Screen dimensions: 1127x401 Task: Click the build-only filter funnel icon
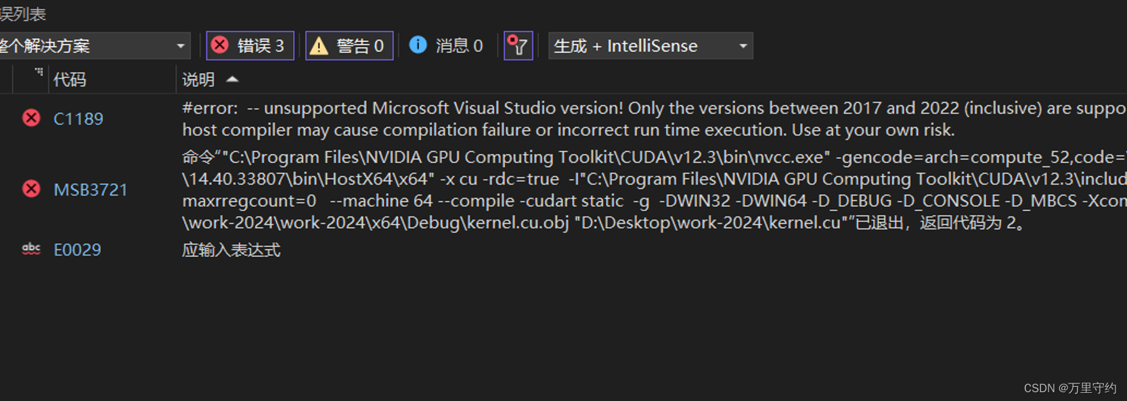coord(518,46)
